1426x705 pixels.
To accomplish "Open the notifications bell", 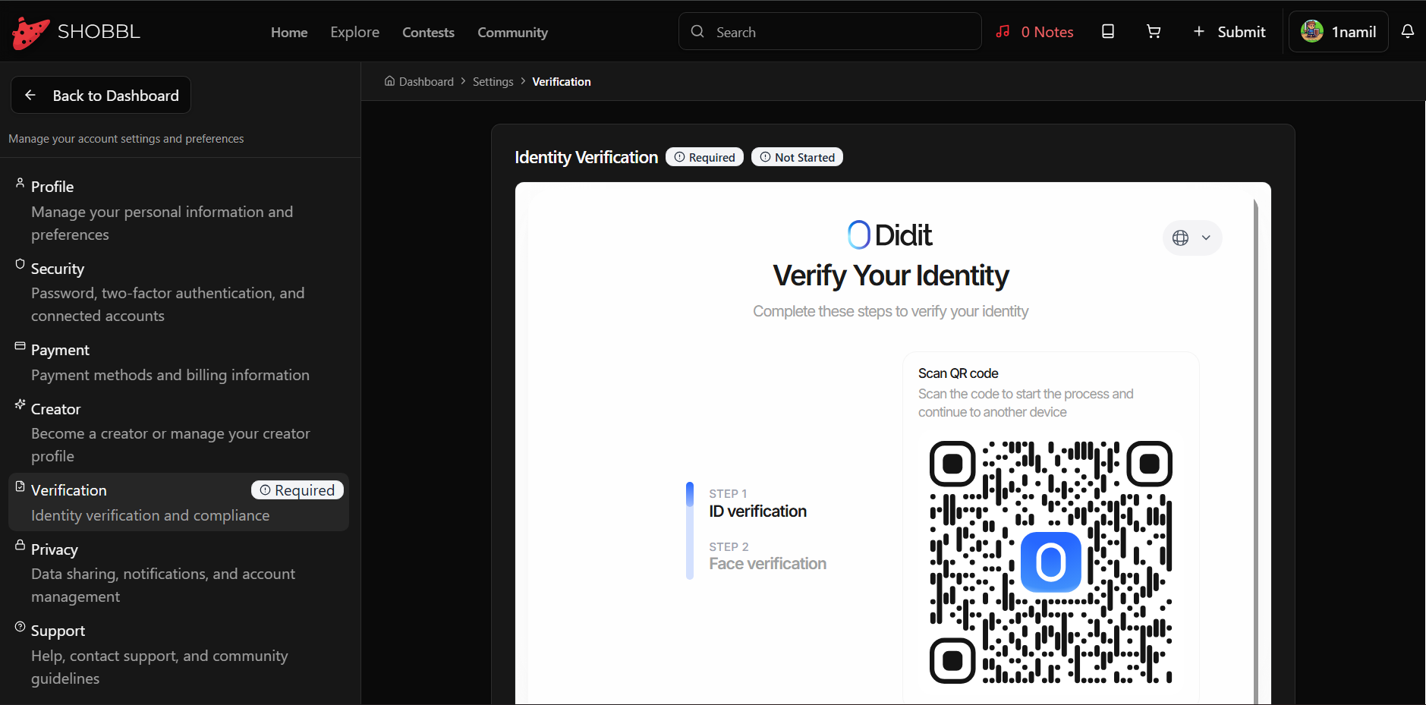I will tap(1409, 31).
